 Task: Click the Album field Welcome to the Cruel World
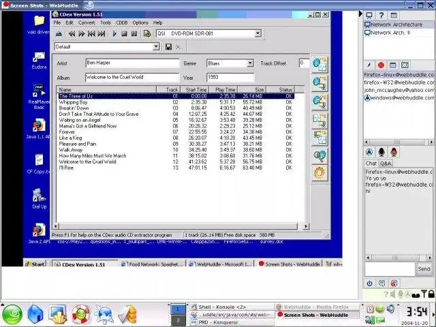click(x=132, y=77)
